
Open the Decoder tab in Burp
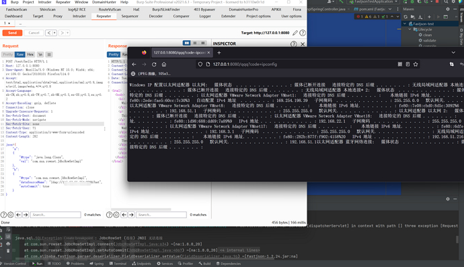click(x=155, y=16)
